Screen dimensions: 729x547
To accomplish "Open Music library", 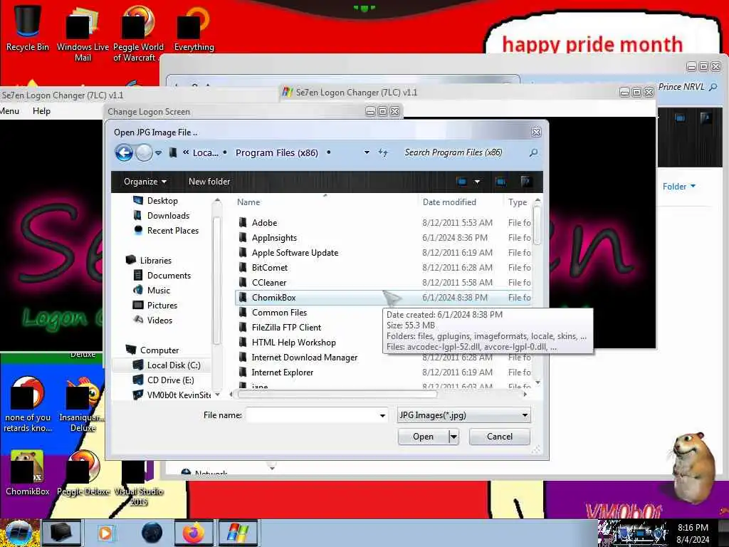I will 158,291.
